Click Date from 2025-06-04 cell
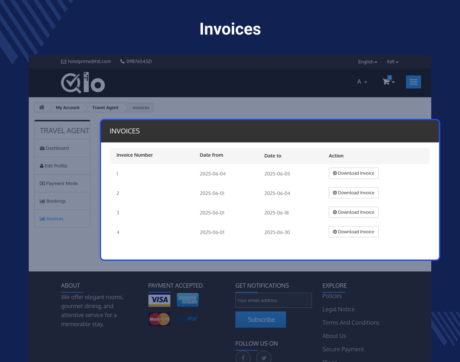This screenshot has width=460, height=362. point(213,174)
